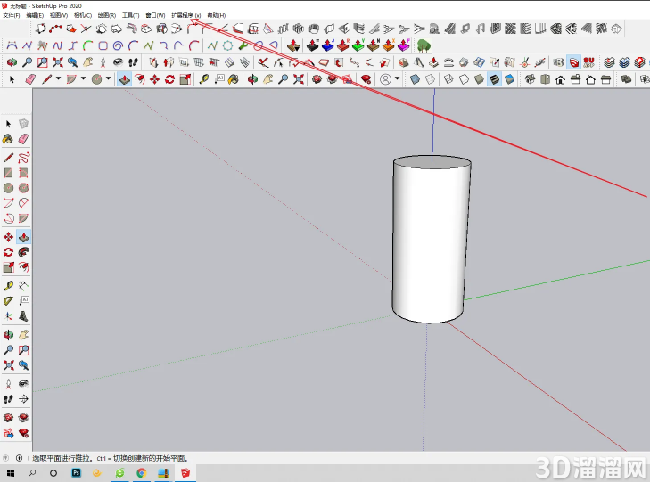Select the Move tool in left toolbar
Image resolution: width=650 pixels, height=482 pixels.
click(8, 237)
